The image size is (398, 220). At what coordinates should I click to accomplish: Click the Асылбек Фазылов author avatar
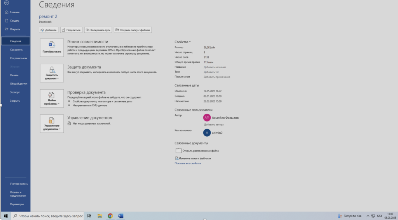tap(207, 117)
